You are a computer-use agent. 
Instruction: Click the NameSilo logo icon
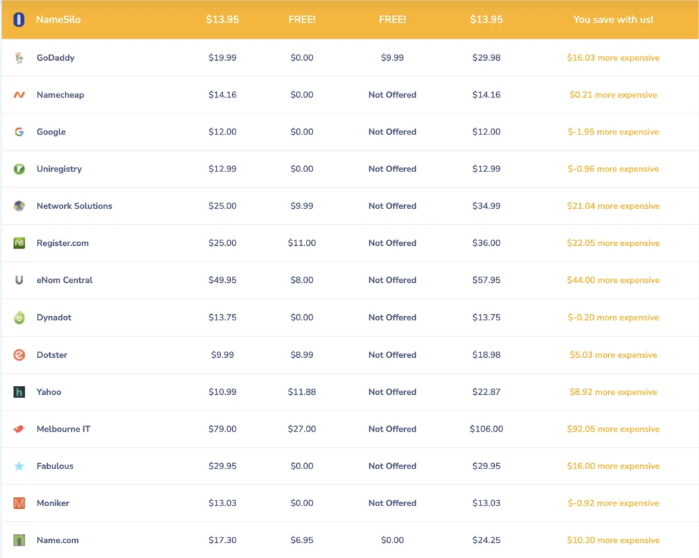click(18, 20)
